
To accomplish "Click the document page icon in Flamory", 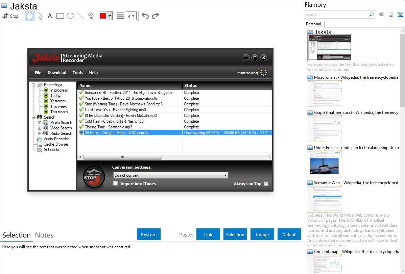I will click(x=391, y=15).
